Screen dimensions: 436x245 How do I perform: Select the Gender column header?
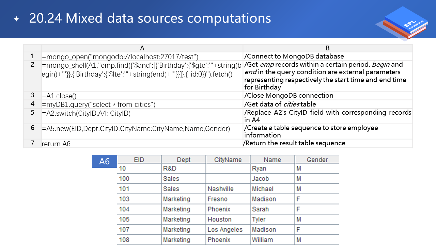coord(317,160)
